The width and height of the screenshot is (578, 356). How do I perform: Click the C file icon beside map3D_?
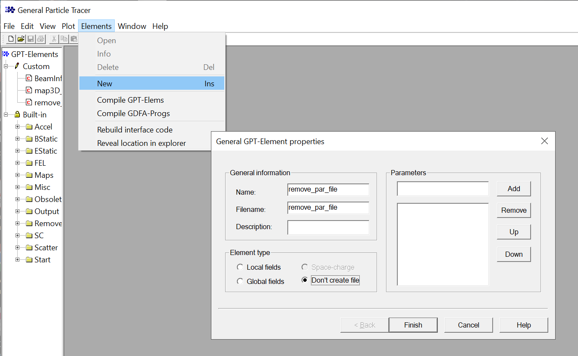coord(29,90)
